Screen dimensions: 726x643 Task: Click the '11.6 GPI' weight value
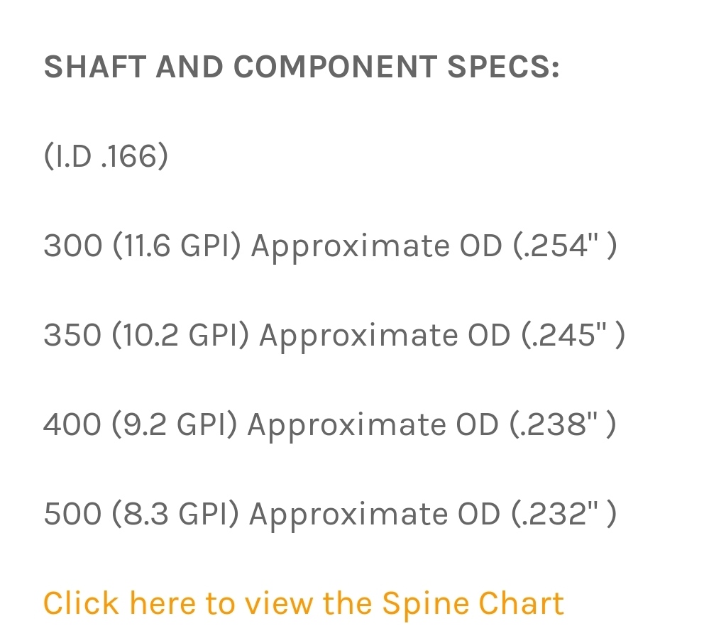[x=177, y=246]
